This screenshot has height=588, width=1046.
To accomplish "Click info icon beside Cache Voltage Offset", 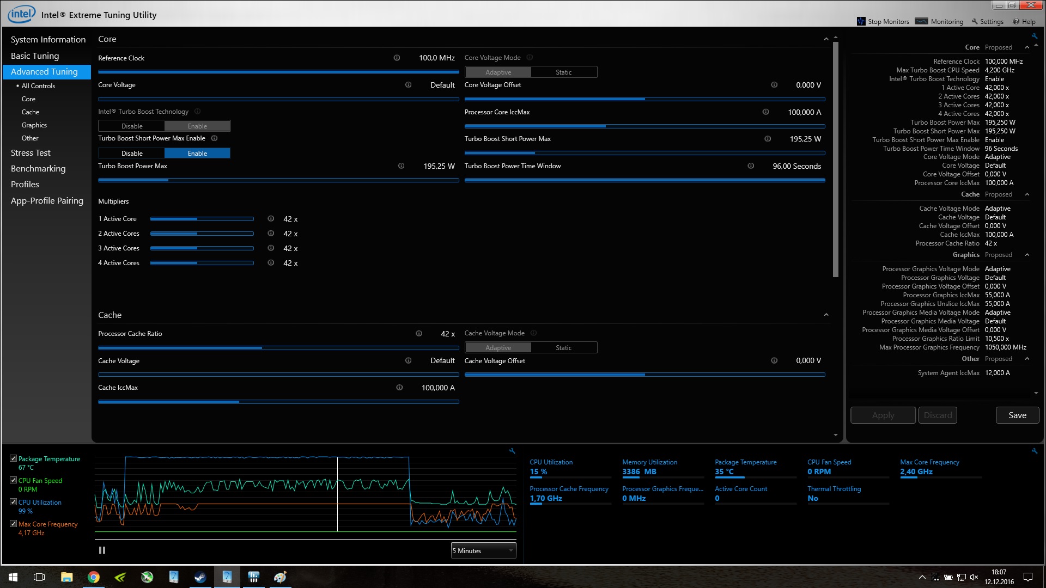I will tap(774, 361).
